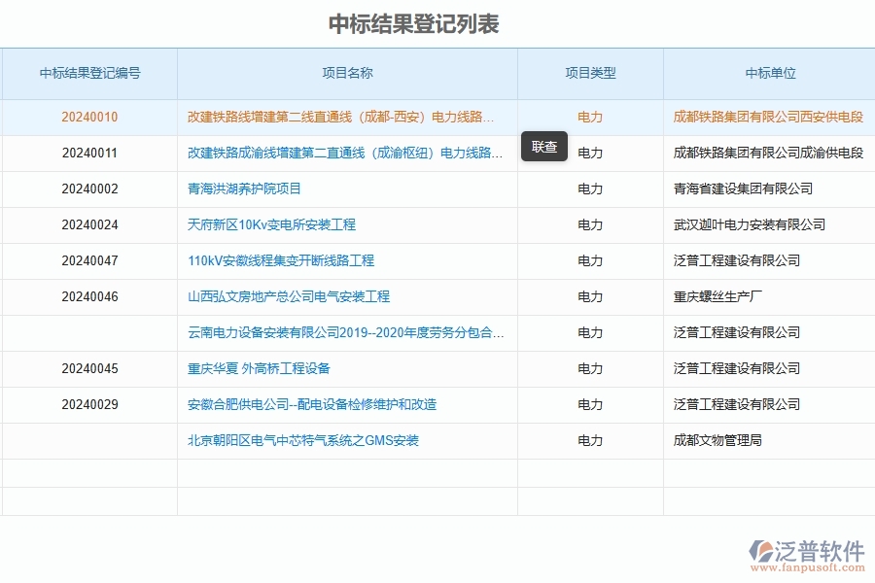875x583 pixels.
Task: Open the 青海洪湖养护院项目 project link
Action: pos(245,189)
